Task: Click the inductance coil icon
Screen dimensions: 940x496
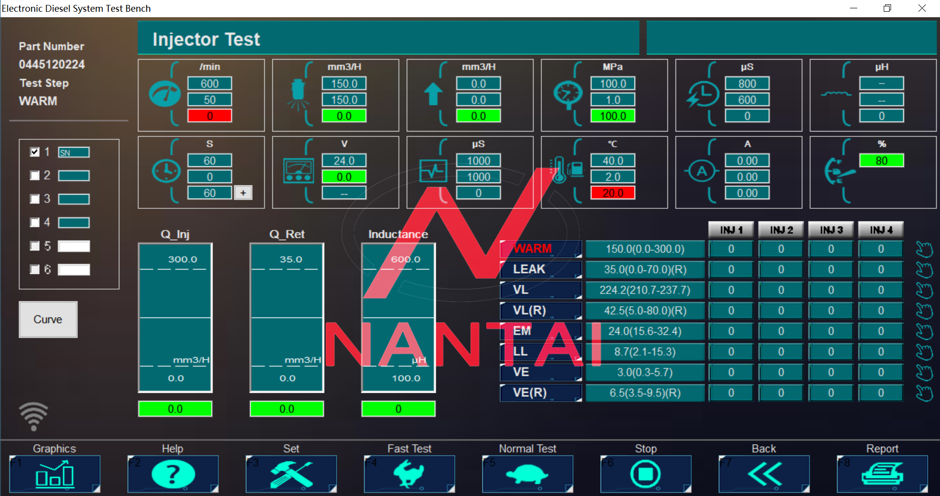Action: click(836, 94)
